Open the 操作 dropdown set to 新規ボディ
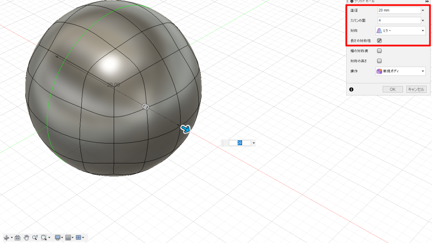 tap(401, 71)
